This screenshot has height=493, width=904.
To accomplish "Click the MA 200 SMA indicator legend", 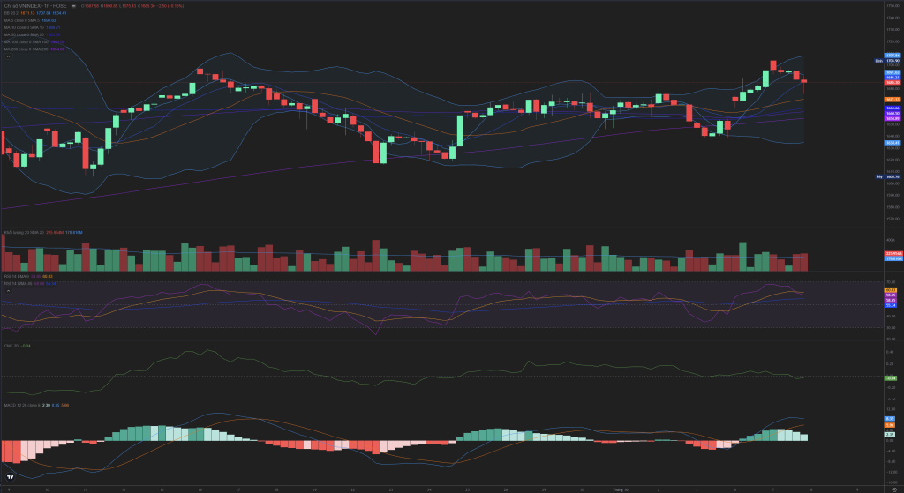I will click(22, 48).
